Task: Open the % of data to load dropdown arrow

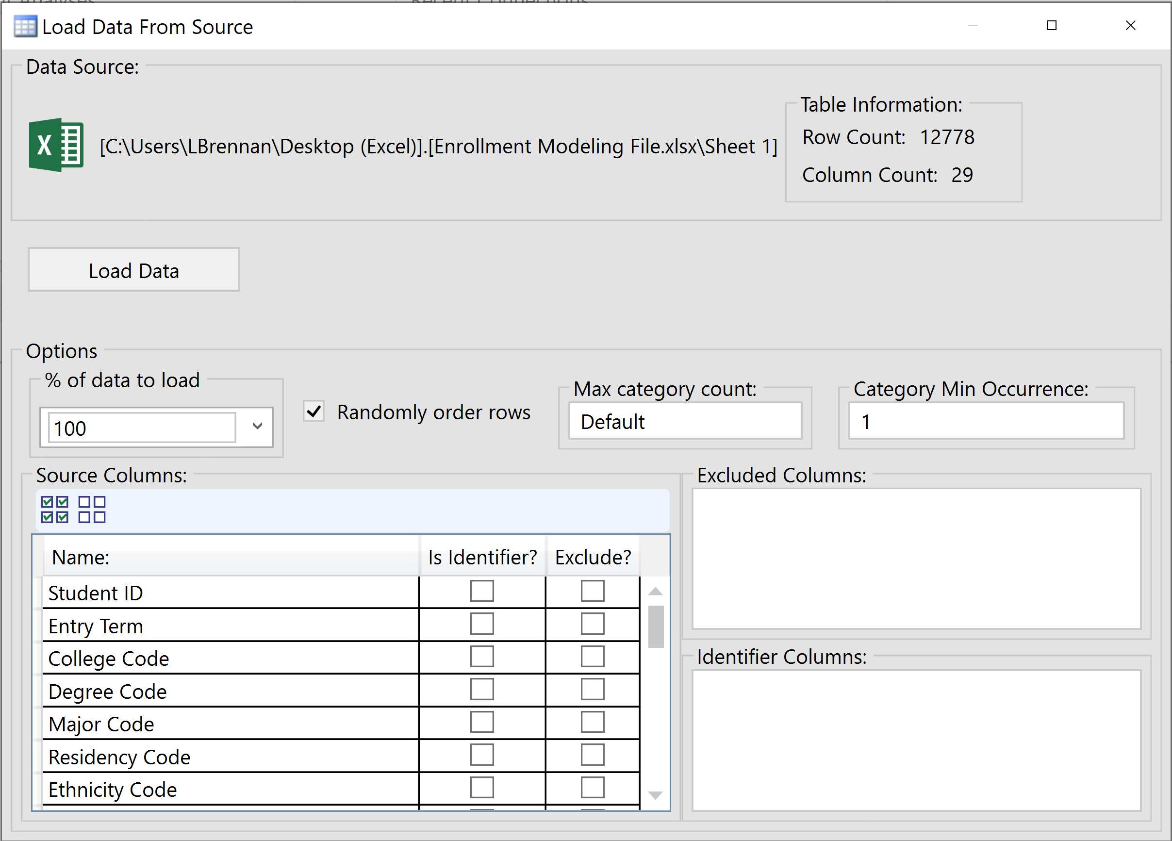Action: 257,426
